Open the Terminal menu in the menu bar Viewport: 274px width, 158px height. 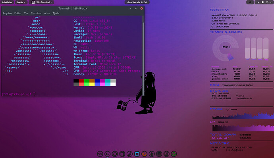click(x=36, y=13)
